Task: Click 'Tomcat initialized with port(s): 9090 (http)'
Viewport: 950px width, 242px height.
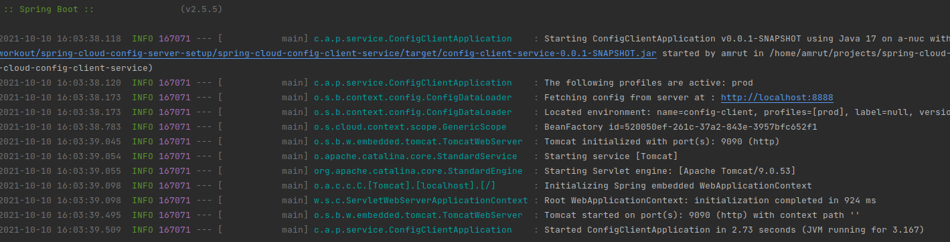Action: pos(661,142)
